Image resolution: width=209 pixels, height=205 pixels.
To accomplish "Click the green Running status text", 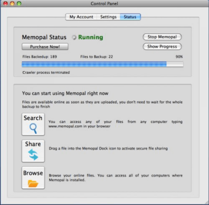I will tap(90, 37).
